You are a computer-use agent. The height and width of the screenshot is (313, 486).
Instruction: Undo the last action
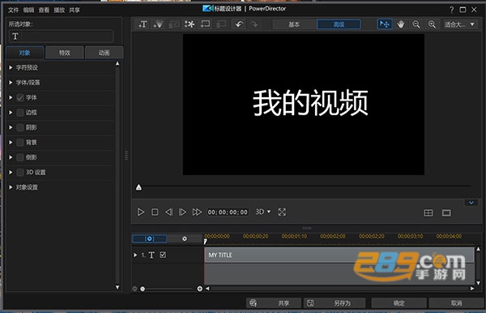pos(239,24)
